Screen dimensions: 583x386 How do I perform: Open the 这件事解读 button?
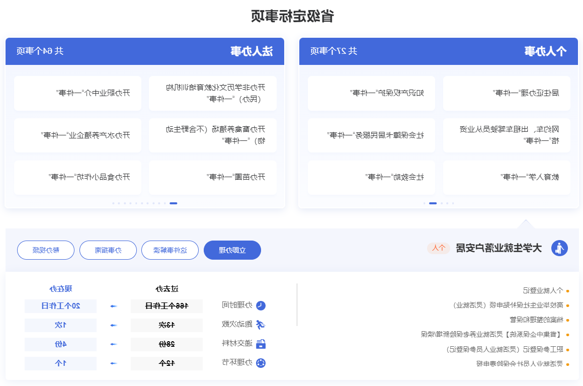point(170,250)
